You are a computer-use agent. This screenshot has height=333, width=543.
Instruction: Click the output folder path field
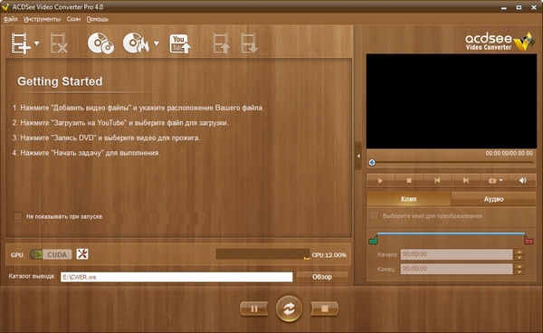click(176, 277)
